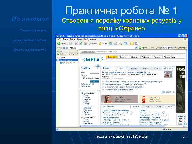192x144 pixels.
Task: Click the page icon in the address bar
Action: point(64,48)
